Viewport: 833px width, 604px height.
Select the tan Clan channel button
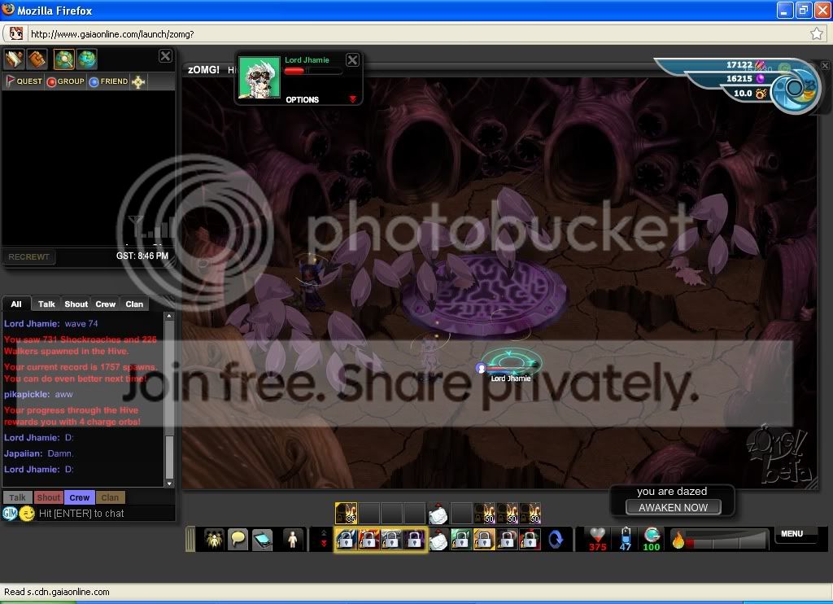click(x=110, y=497)
